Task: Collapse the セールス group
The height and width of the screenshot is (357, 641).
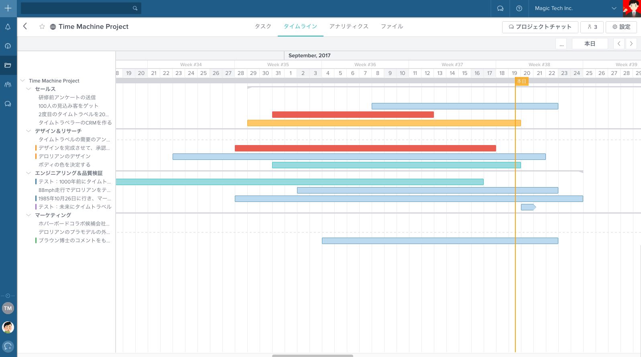Action: coord(28,89)
